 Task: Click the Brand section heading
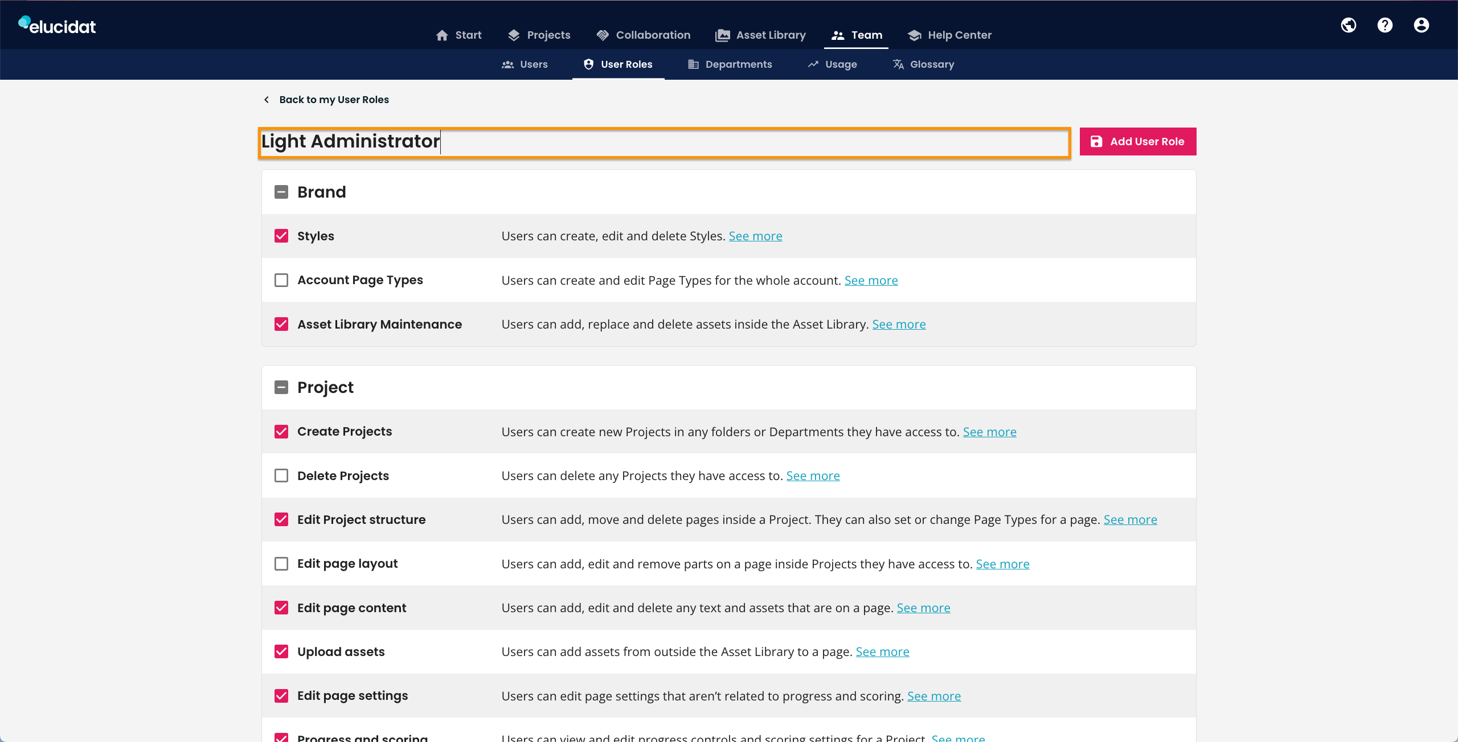click(322, 192)
